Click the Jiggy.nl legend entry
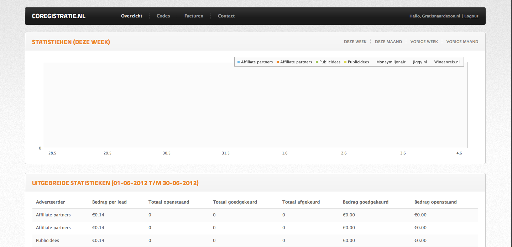Screen dimensions: 512x247 click(x=420, y=62)
